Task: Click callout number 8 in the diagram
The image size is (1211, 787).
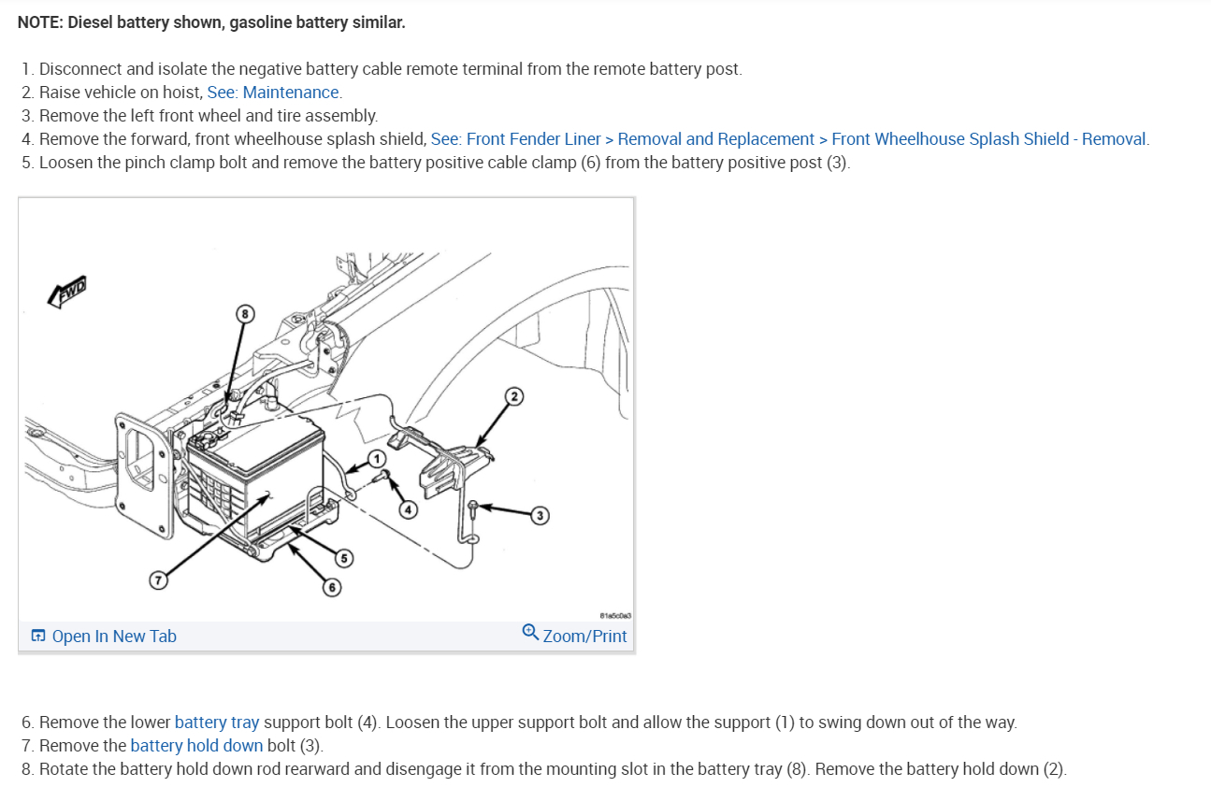Action: (x=244, y=315)
